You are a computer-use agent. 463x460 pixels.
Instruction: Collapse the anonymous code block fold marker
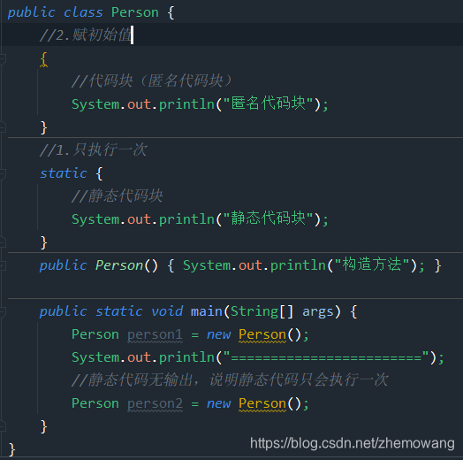(3, 59)
